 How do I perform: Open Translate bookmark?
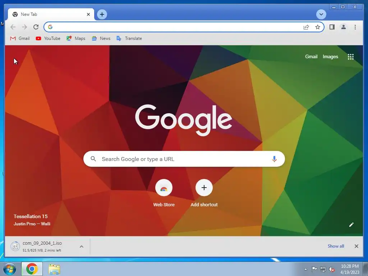click(129, 38)
